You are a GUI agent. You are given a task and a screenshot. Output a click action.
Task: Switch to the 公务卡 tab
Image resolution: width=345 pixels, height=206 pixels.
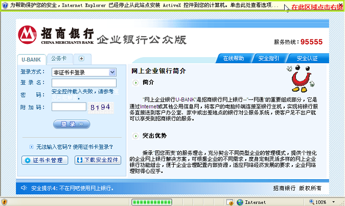click(59, 59)
